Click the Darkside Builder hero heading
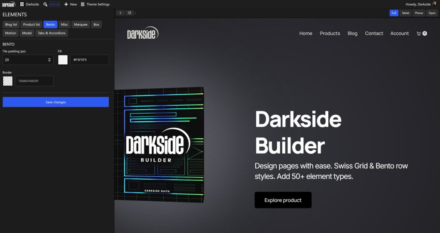The height and width of the screenshot is (233, 440). [x=298, y=132]
